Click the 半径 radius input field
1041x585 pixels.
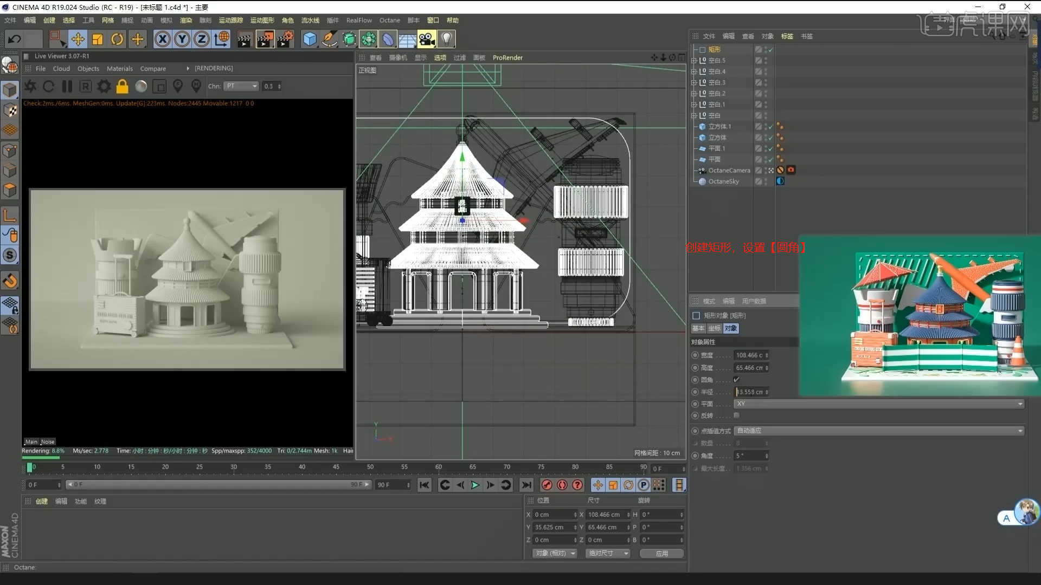click(x=750, y=392)
